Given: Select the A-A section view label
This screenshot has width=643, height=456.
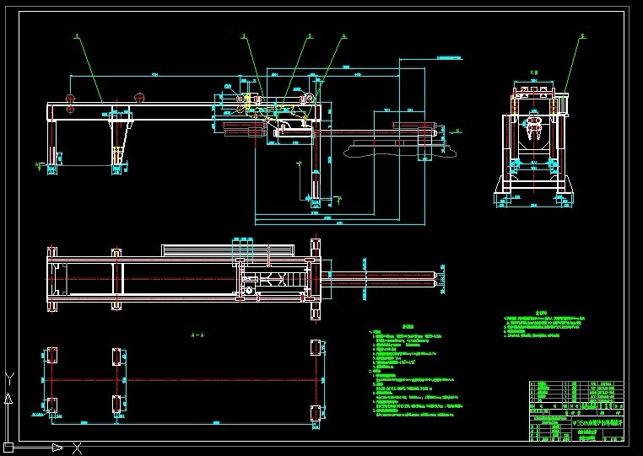Looking at the screenshot, I should click(197, 335).
